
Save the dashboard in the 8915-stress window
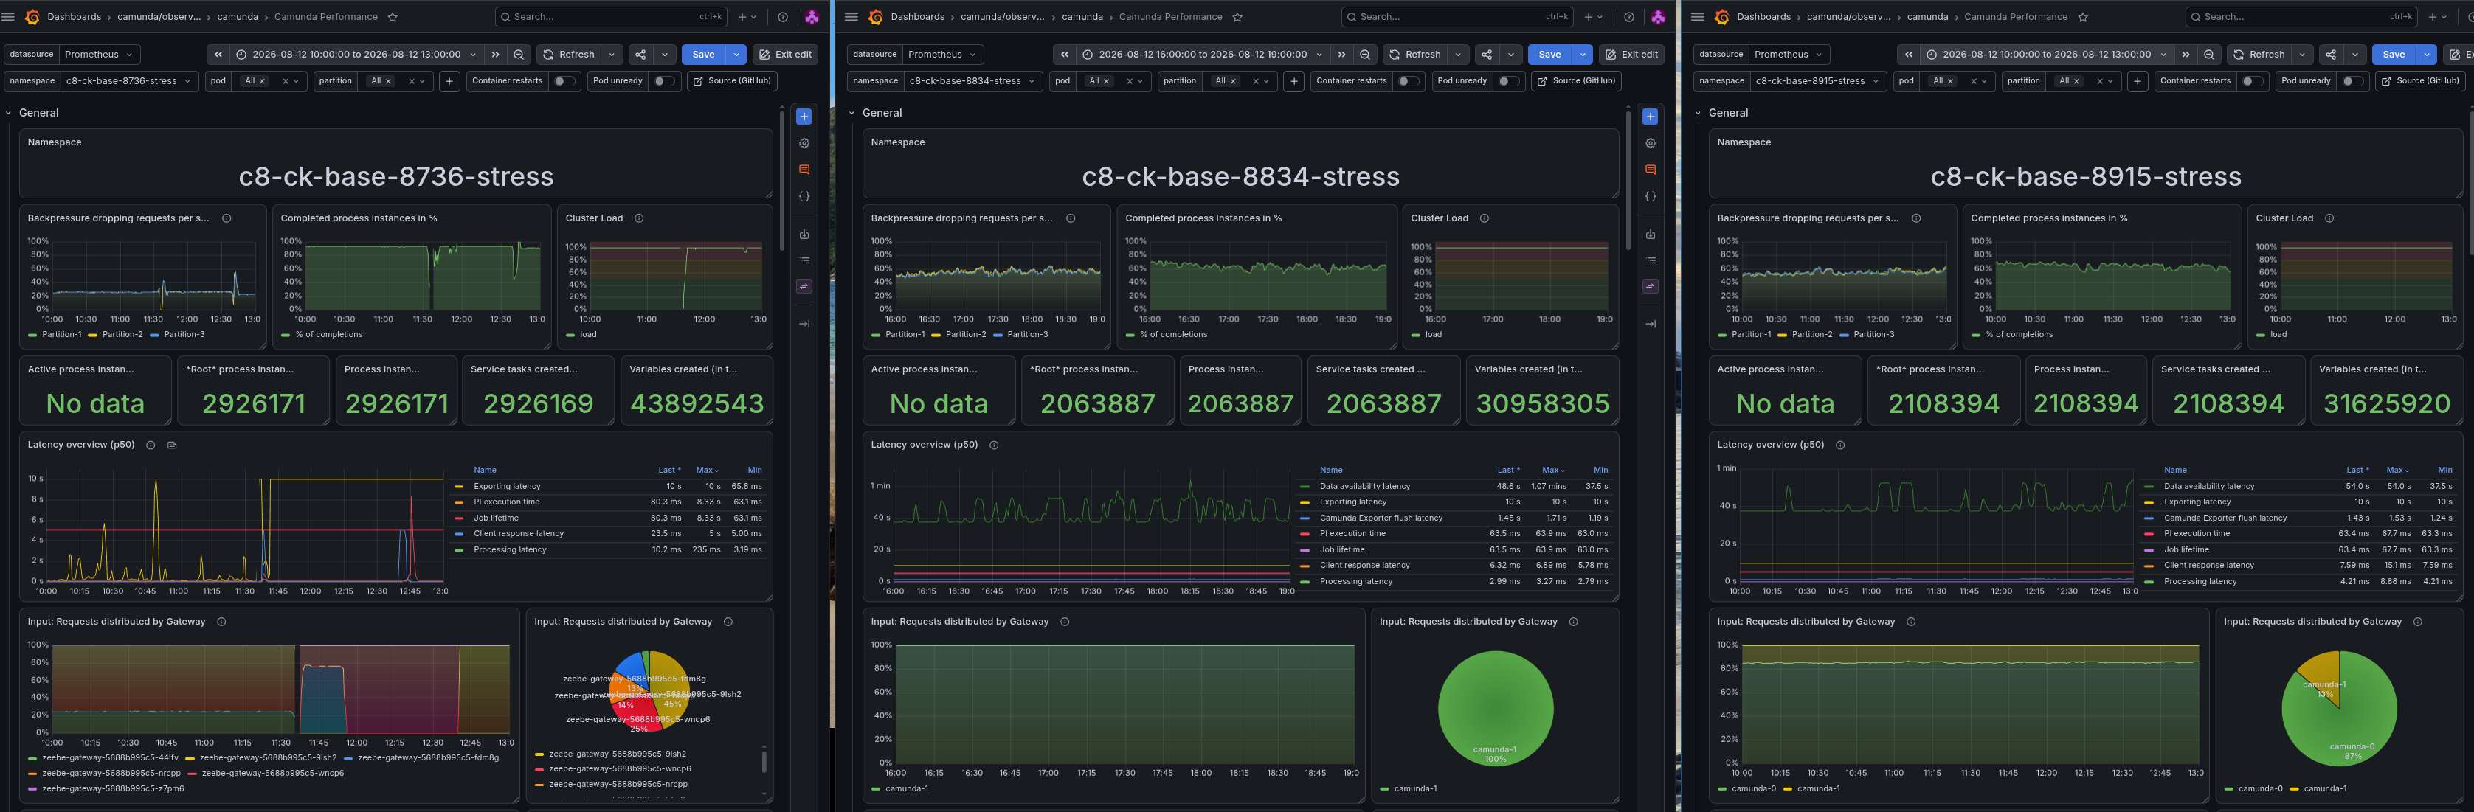pos(2394,55)
